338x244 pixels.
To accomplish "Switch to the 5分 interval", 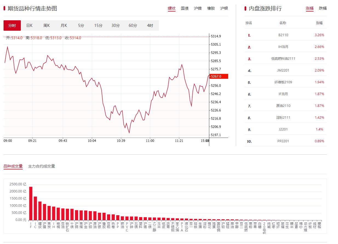I will (81, 25).
